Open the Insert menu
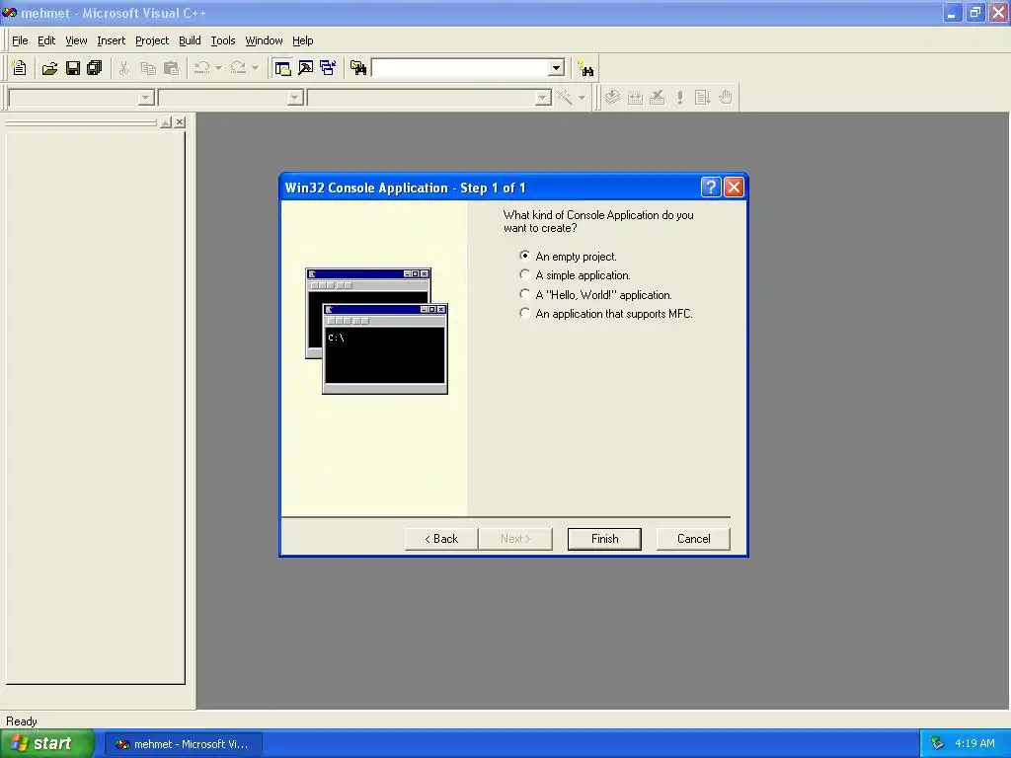The width and height of the screenshot is (1011, 758). coord(111,40)
